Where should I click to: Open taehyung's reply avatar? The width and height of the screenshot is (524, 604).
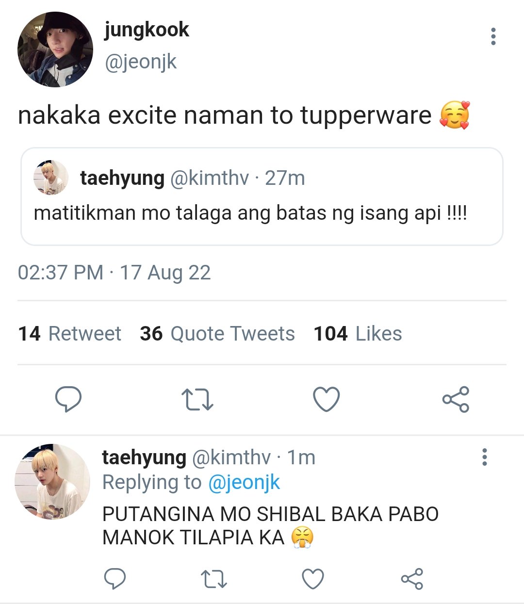52,482
